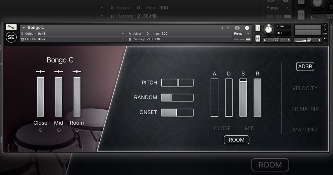Click the Voices note icon
The height and width of the screenshot is (175, 333).
pos(130,34)
